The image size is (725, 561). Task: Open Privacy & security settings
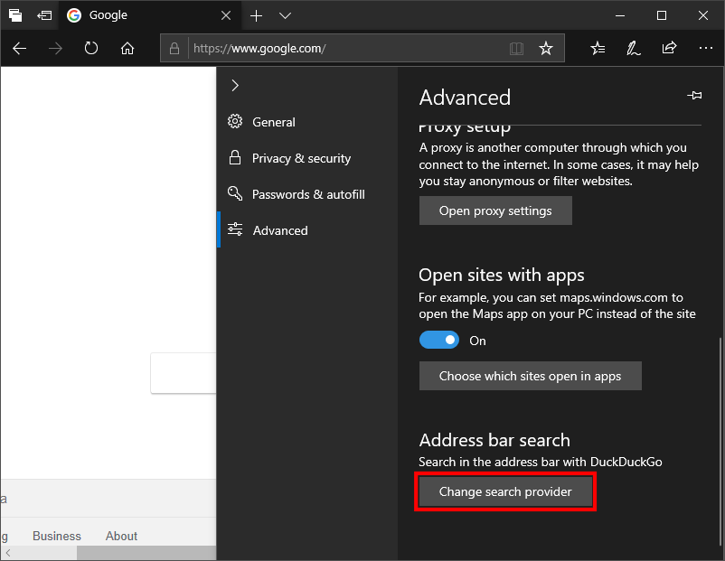pos(300,158)
